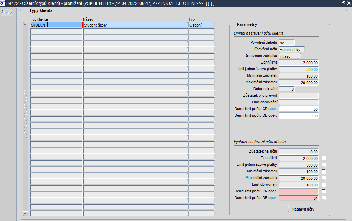The image size is (352, 221).
Task: Open the Otevření účtu dropdown showing Automaticky
Action: (292, 49)
